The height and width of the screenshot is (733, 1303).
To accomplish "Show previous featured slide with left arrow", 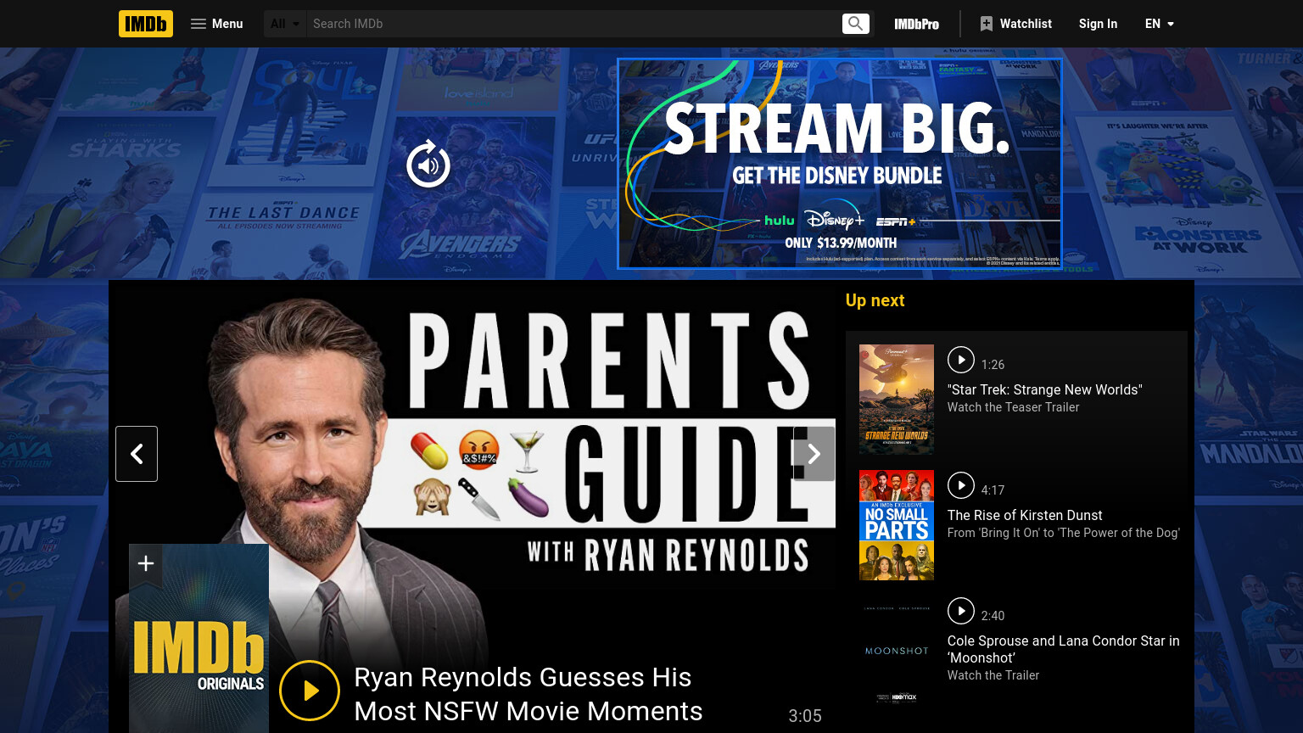I will pos(137,454).
